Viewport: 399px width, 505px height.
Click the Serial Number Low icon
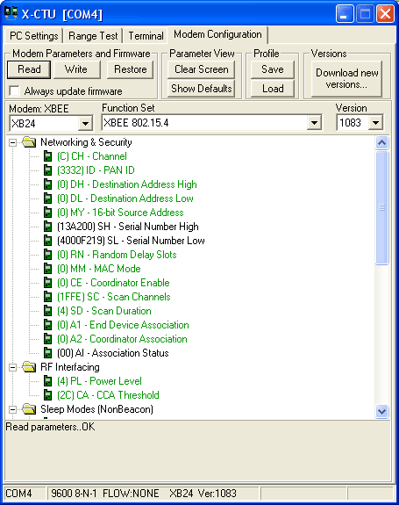click(47, 241)
